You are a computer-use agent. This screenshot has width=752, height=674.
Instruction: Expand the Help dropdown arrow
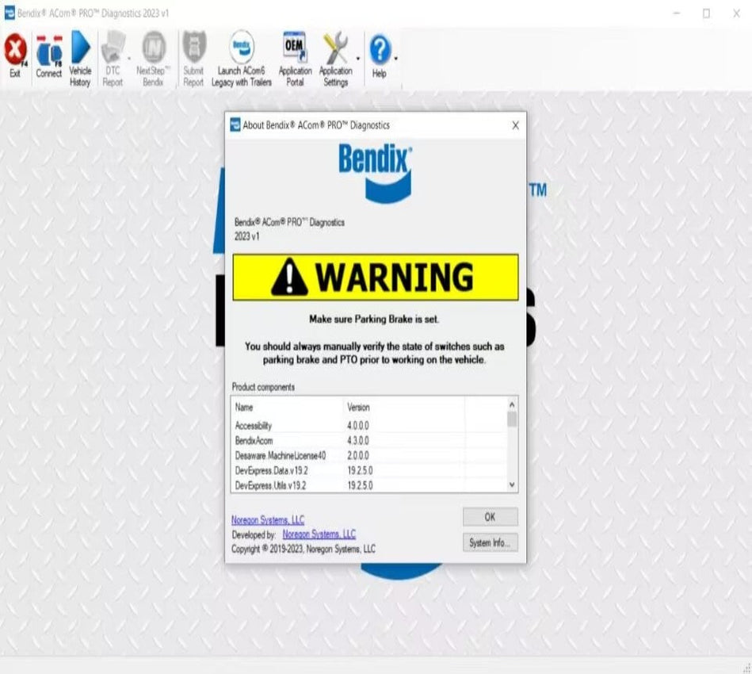click(395, 59)
